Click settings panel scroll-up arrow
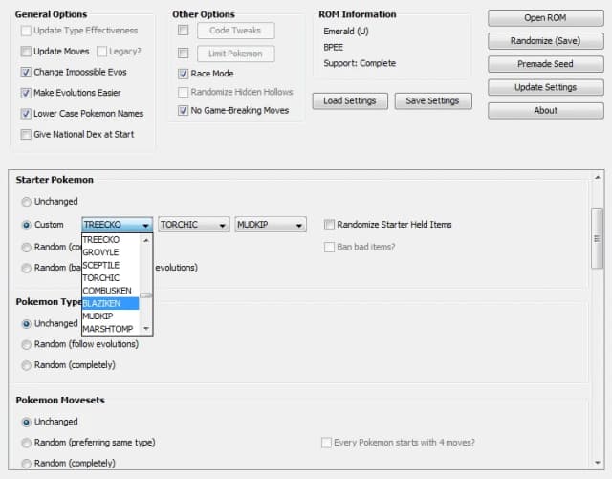612x479 pixels. click(x=598, y=177)
